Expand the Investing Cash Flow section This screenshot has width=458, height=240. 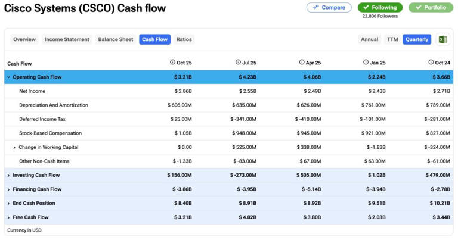(8, 176)
